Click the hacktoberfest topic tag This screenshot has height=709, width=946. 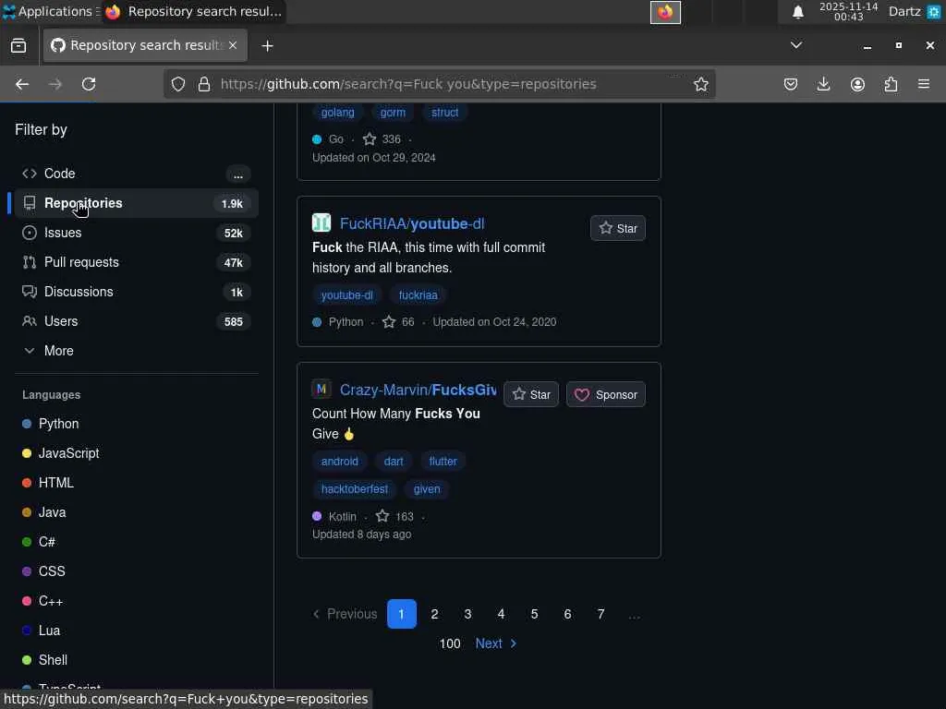(x=355, y=489)
